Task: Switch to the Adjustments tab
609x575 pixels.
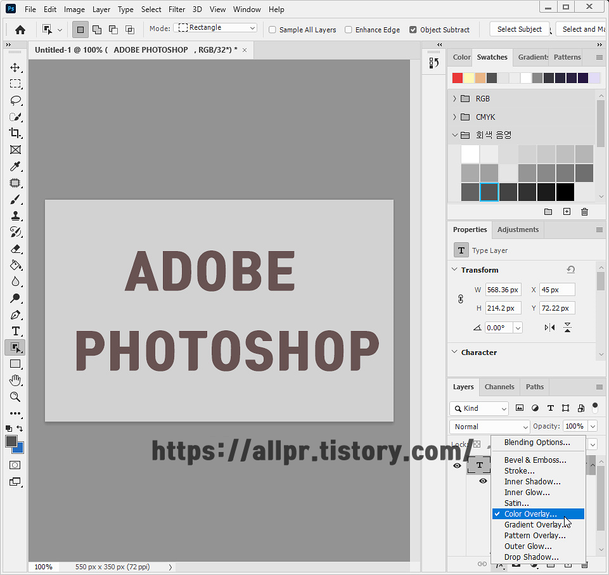Action: click(518, 229)
